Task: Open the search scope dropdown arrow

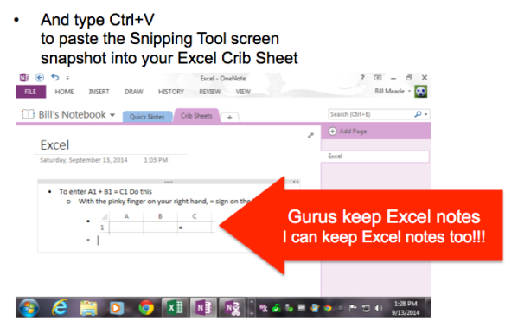Action: [x=426, y=114]
